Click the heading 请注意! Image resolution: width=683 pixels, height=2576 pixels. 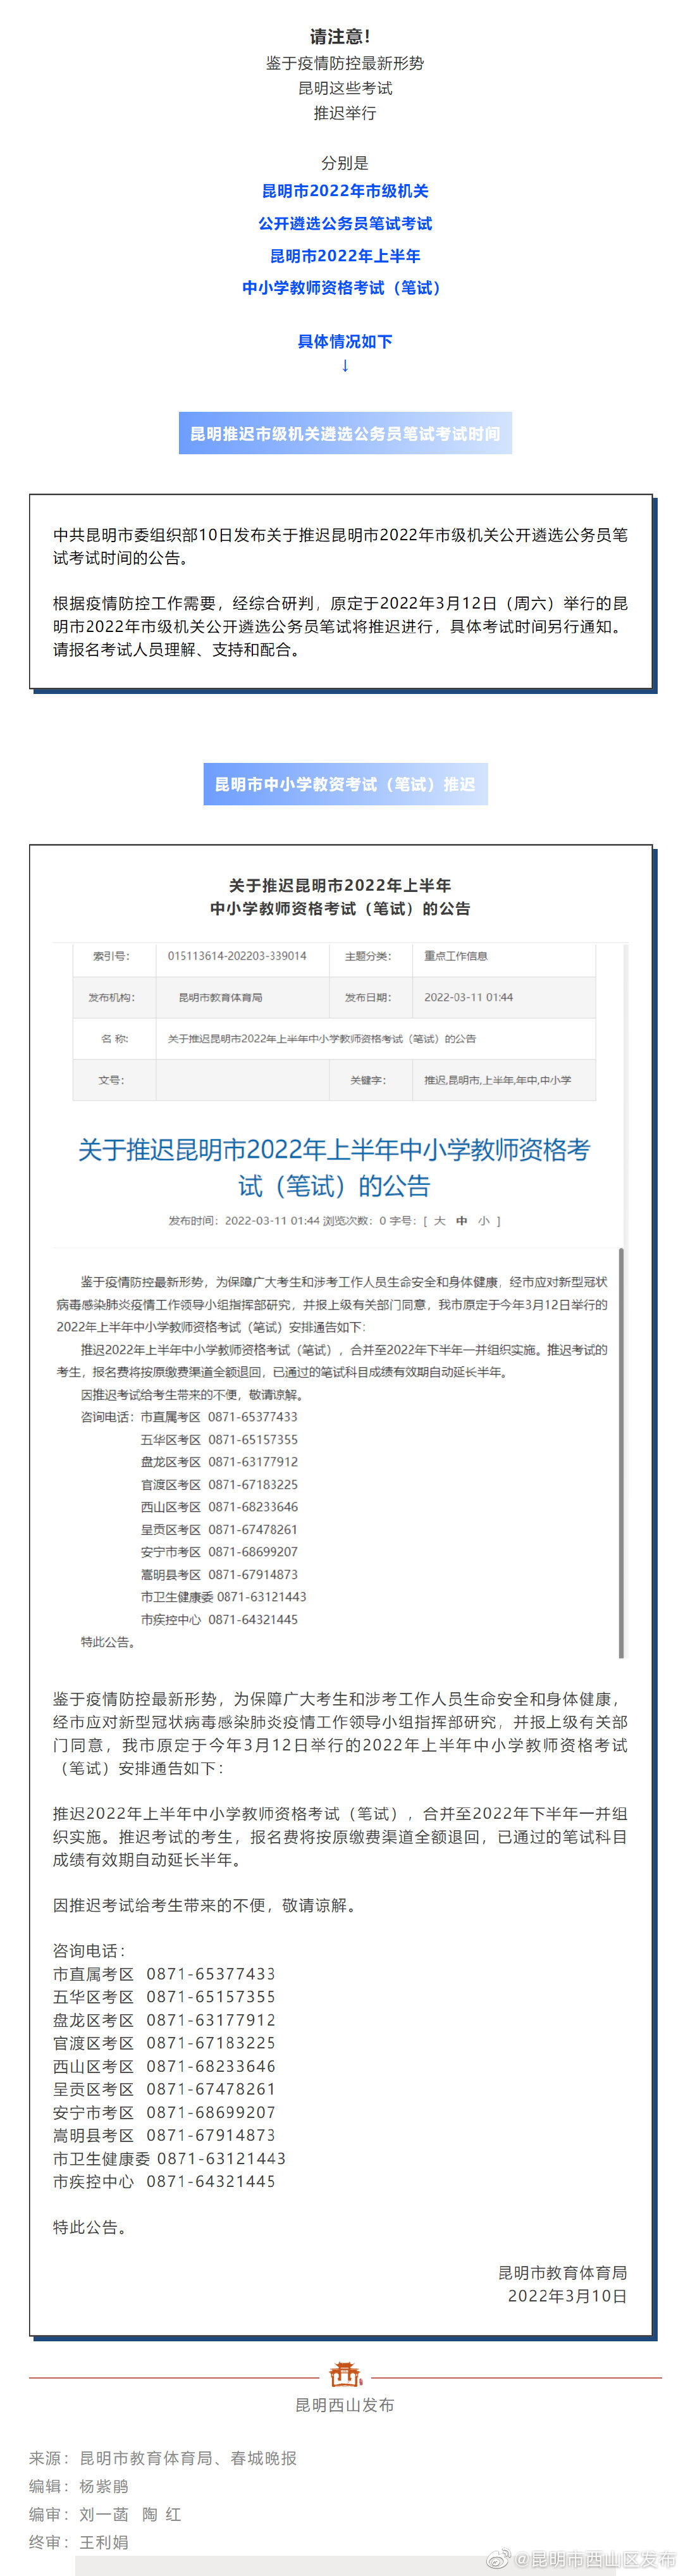pos(340,37)
